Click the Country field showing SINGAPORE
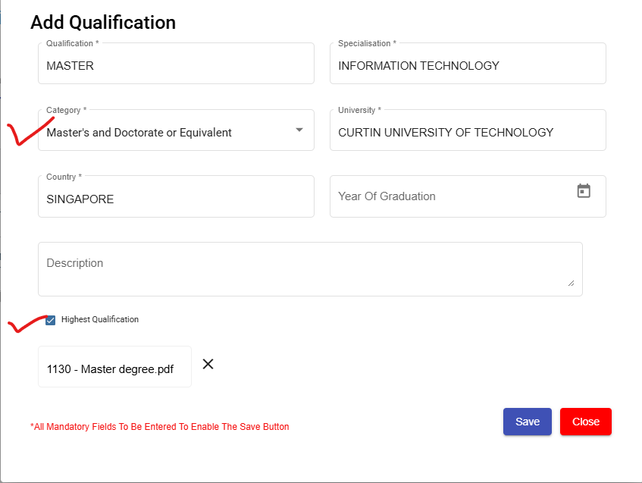 point(176,199)
